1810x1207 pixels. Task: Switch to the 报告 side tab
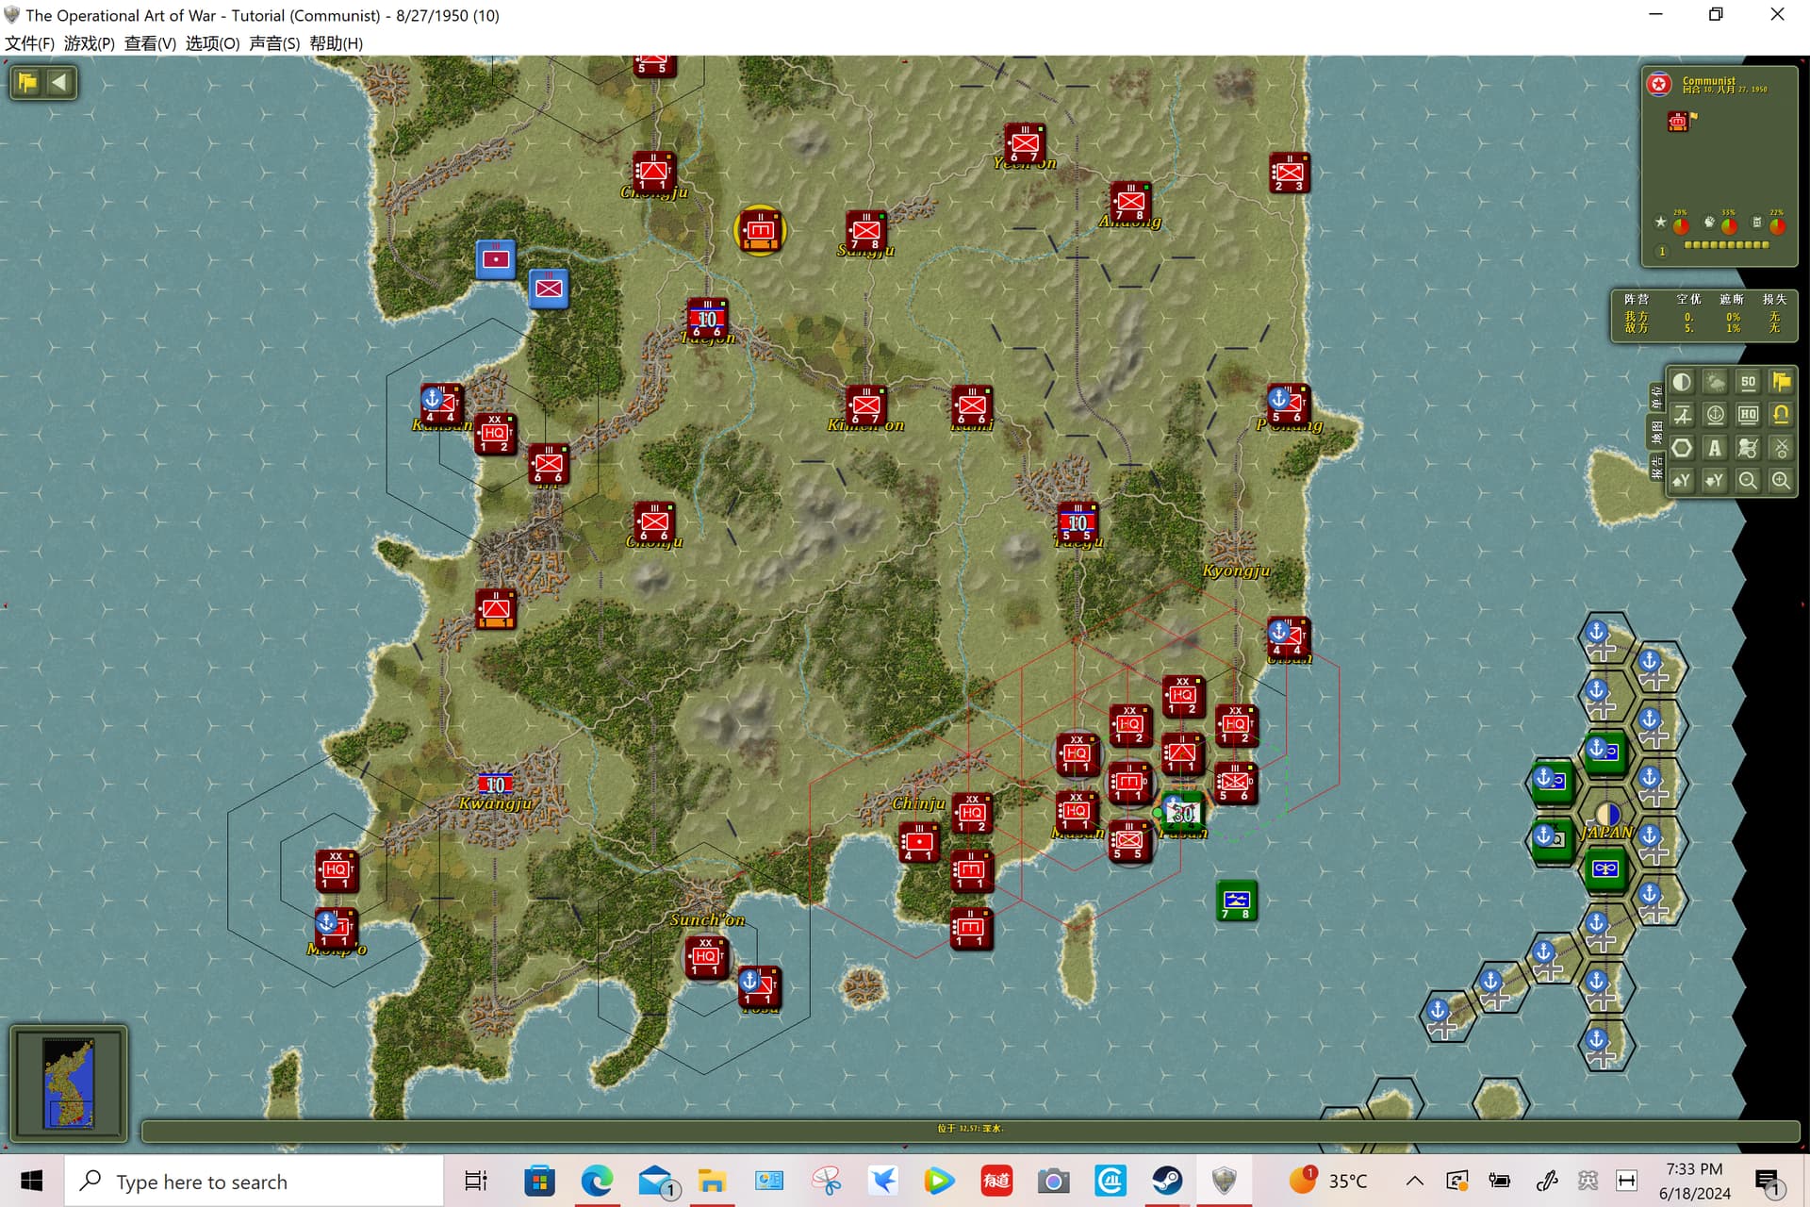click(1656, 466)
